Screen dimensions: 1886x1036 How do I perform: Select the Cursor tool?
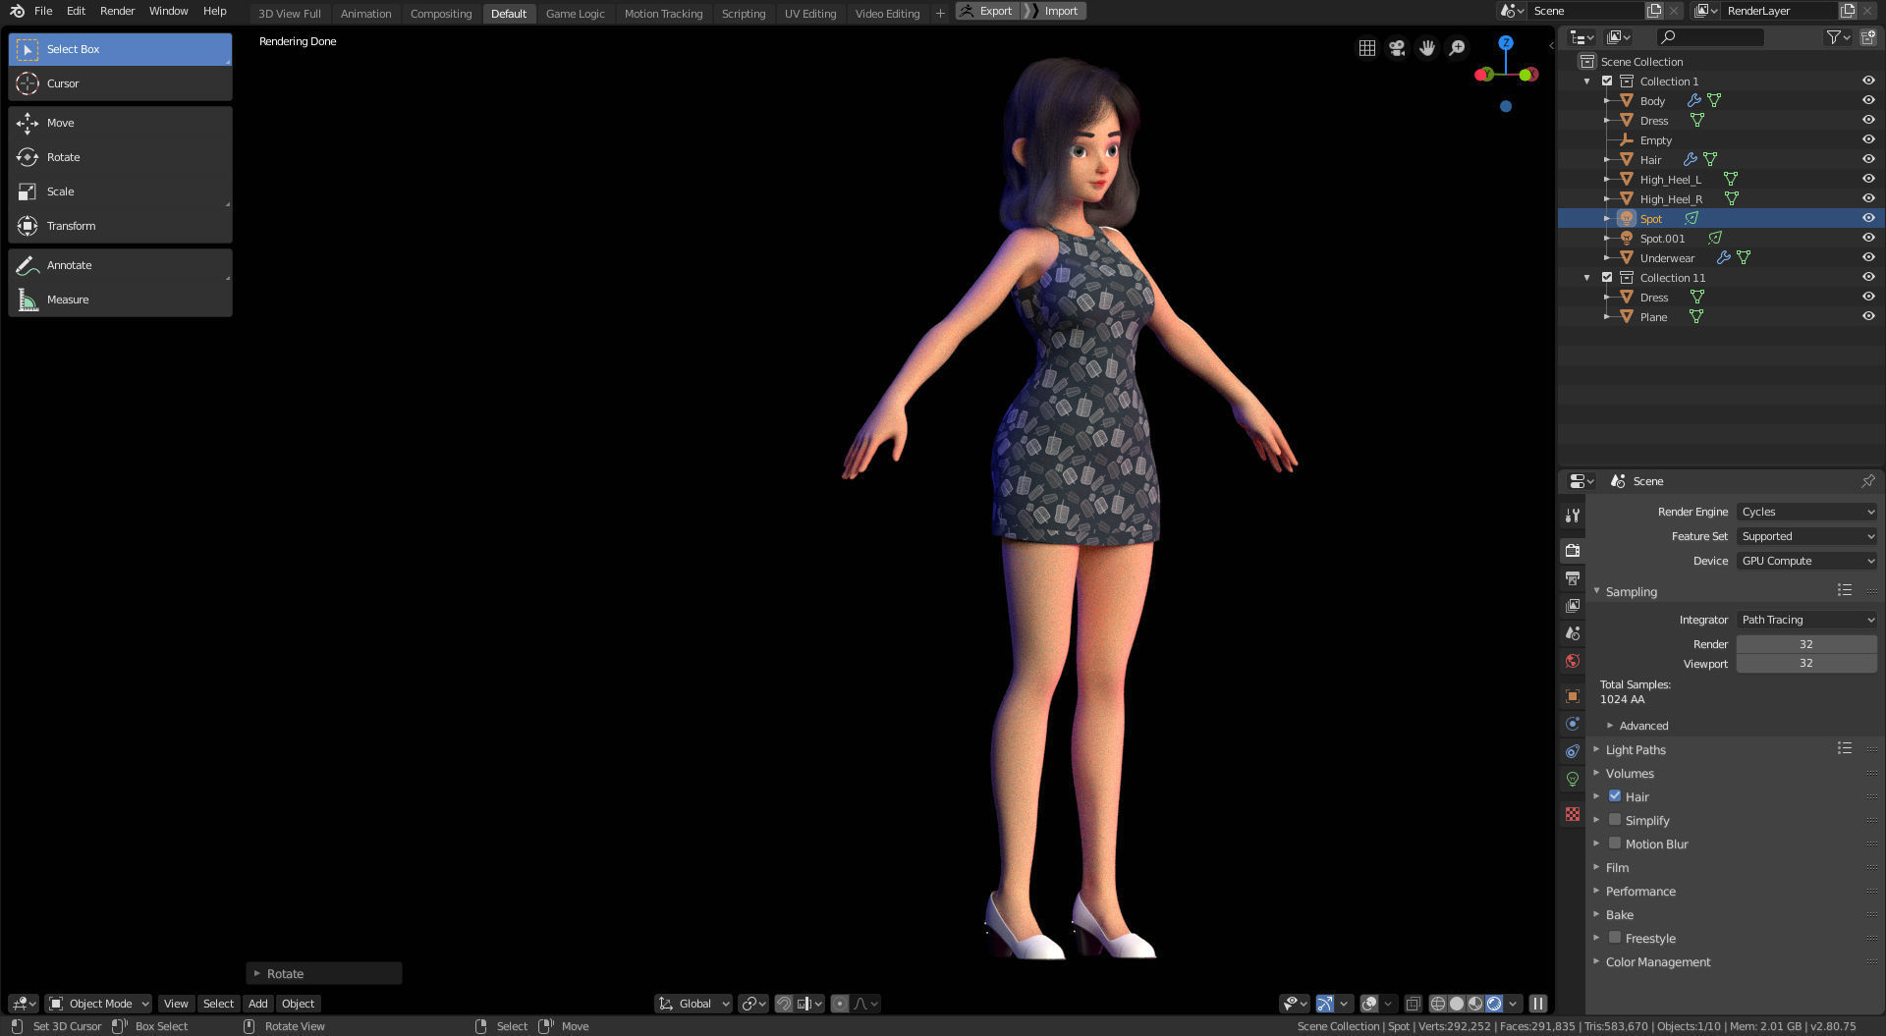(x=120, y=83)
